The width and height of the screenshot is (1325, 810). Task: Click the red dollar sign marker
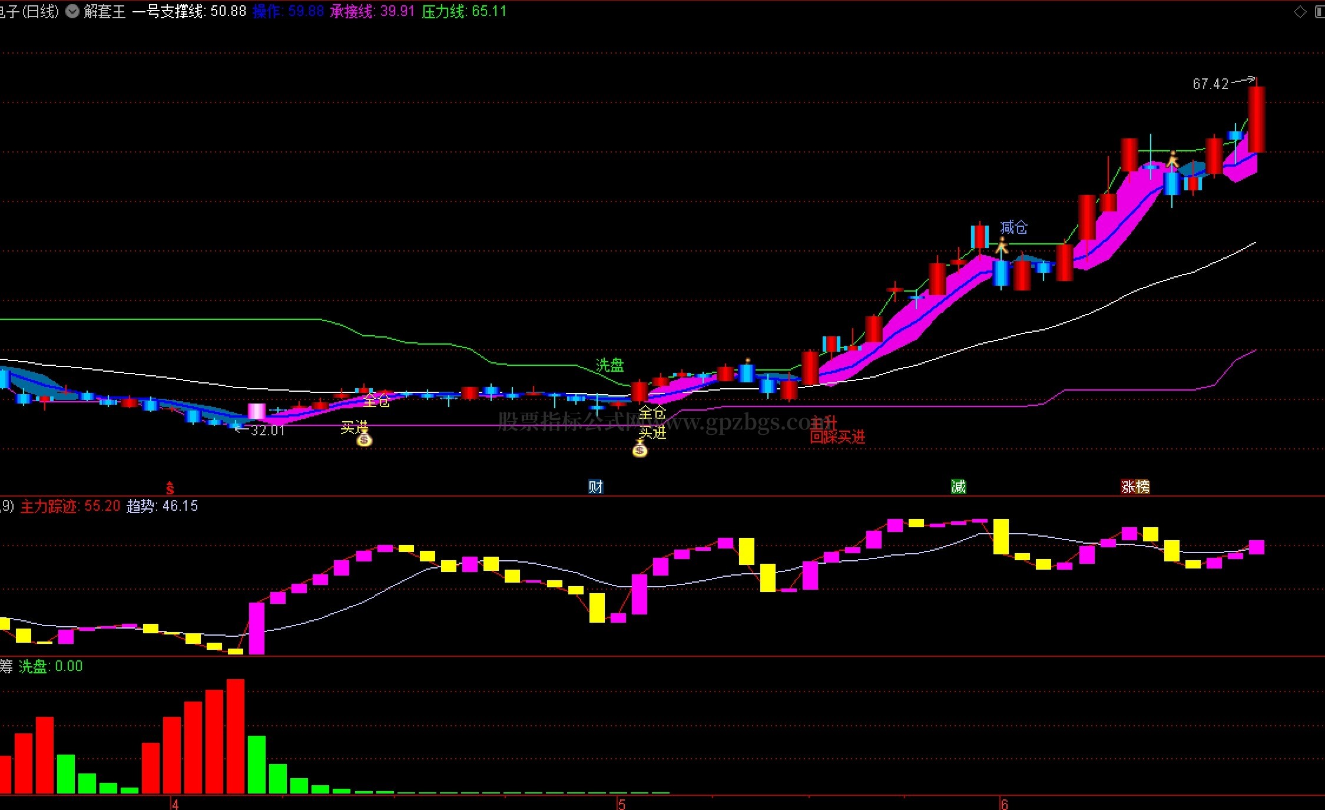170,488
